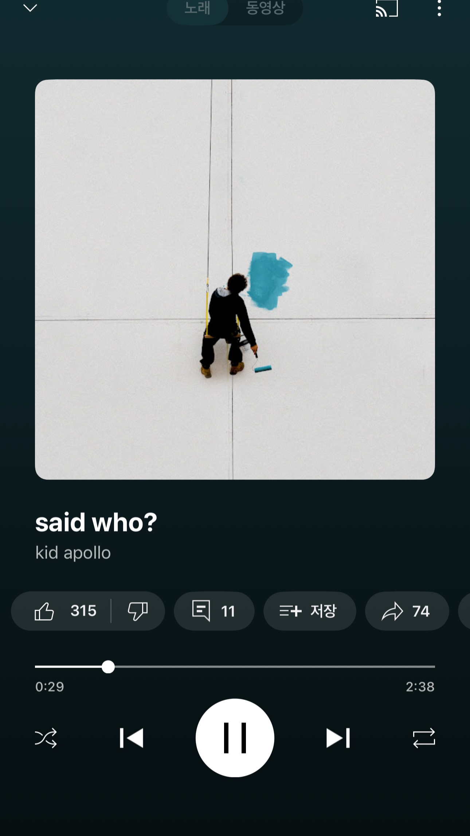Toggle the repeat mode icon
The image size is (470, 836).
click(424, 738)
